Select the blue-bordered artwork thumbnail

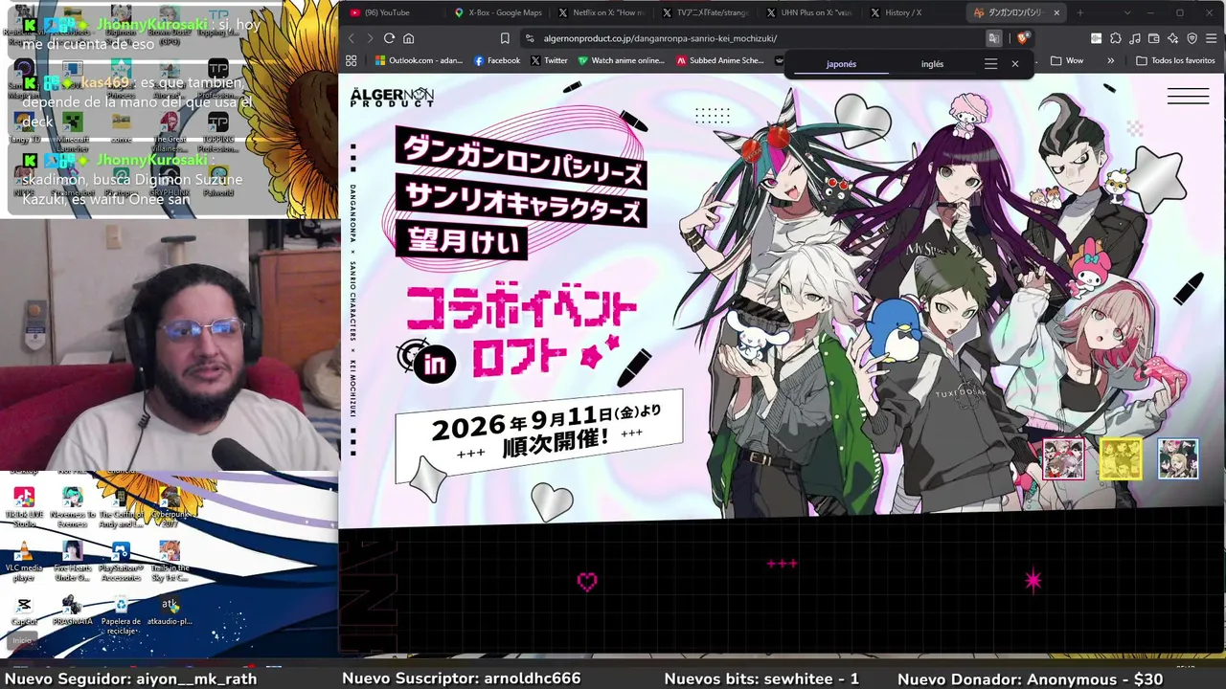pos(1178,459)
